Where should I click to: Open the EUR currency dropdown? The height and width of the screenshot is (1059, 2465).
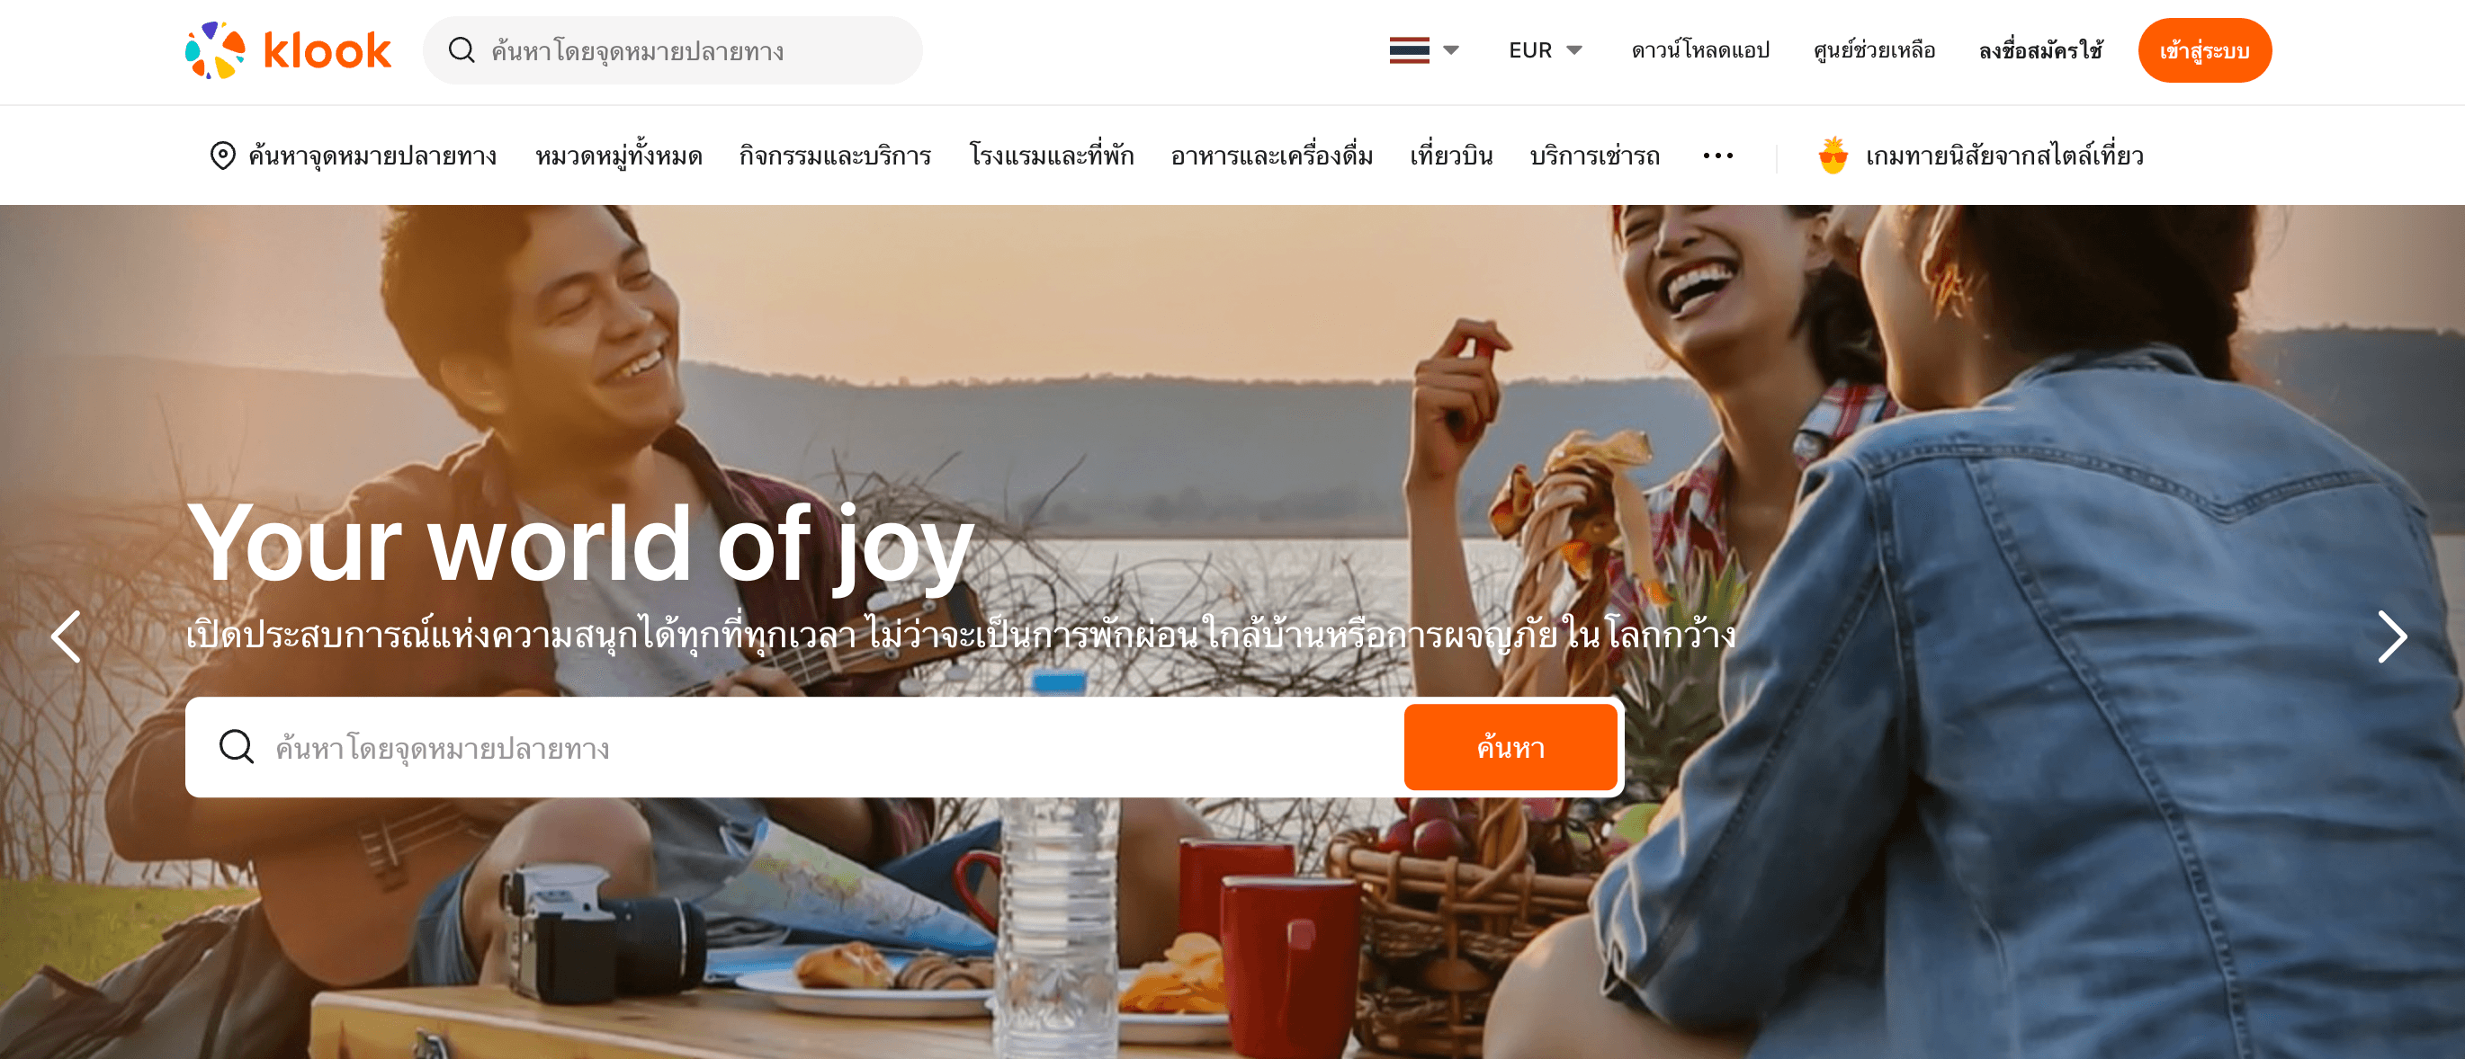click(1546, 49)
